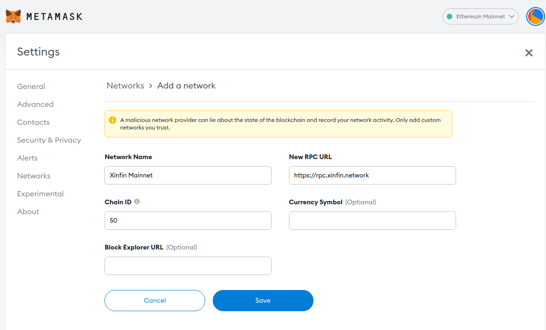Screen dimensions: 546x330
Task: Select the Chain ID value 50
Action: coord(187,220)
